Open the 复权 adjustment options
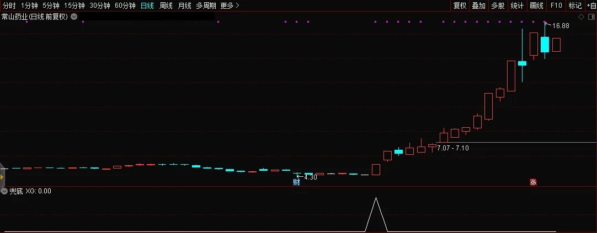 click(x=460, y=6)
